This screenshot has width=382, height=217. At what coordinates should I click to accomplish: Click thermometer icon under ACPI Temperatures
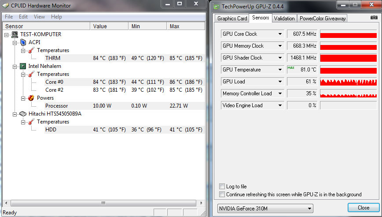(31, 50)
